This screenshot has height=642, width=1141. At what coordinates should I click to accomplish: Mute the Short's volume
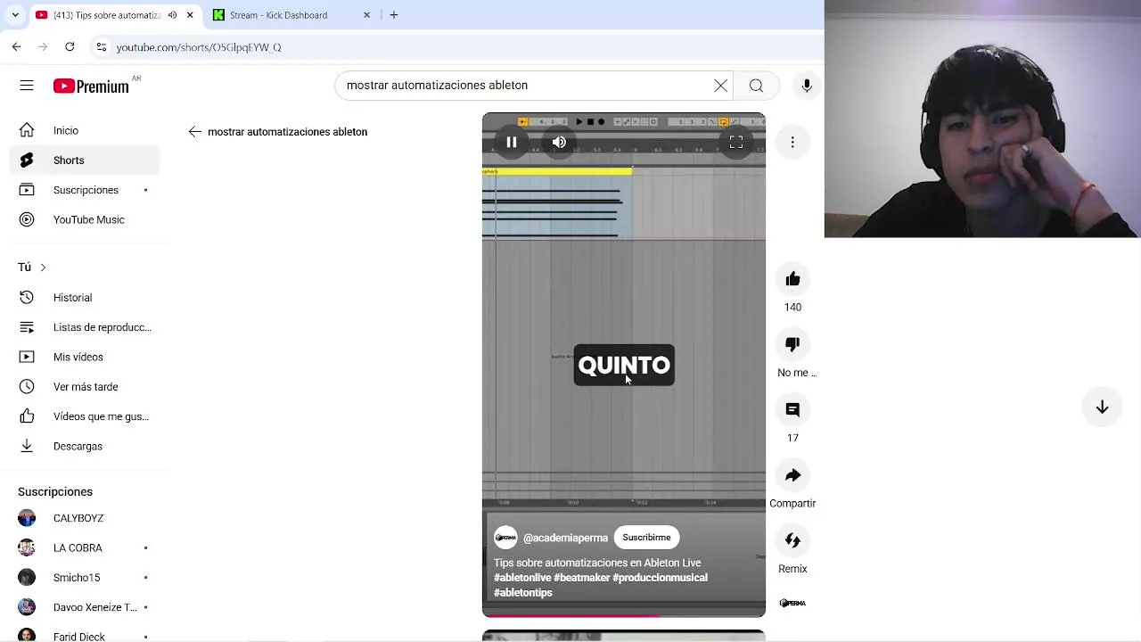click(x=559, y=142)
